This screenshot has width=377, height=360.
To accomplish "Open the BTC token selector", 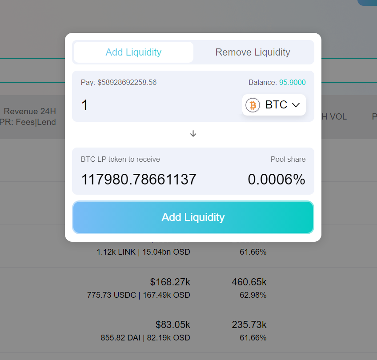I will [274, 105].
